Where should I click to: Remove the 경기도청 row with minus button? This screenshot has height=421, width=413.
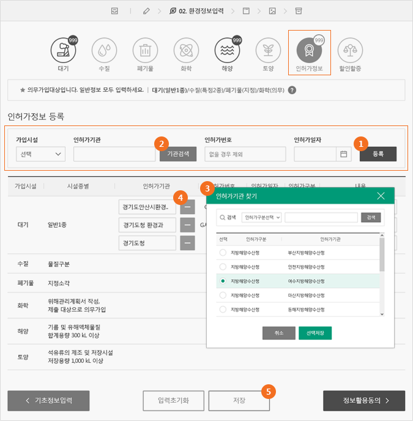point(187,243)
